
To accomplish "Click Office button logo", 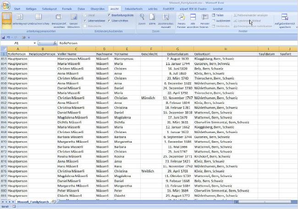I will 6,6.
